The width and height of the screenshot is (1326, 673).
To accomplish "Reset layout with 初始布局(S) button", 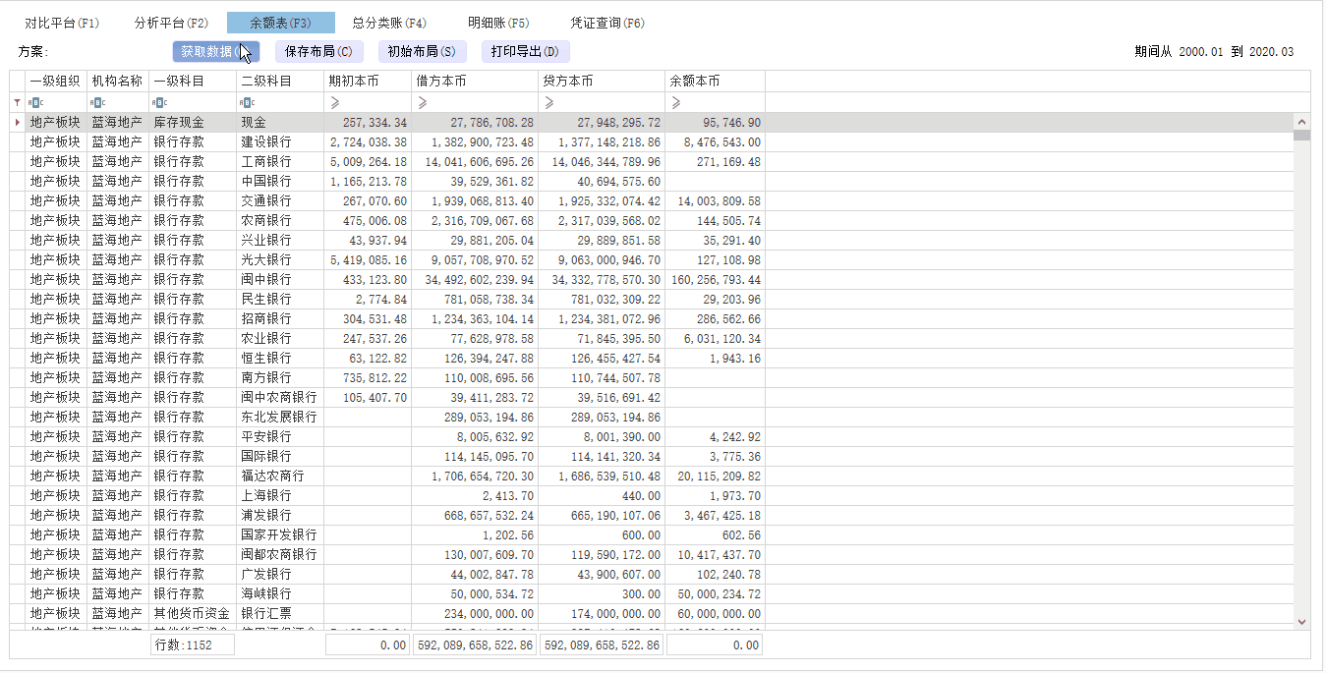I will pyautogui.click(x=421, y=52).
